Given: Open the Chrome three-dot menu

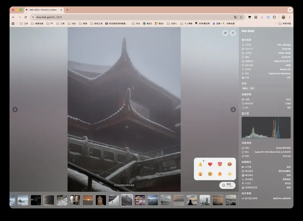Looking at the screenshot, I should pyautogui.click(x=290, y=17).
